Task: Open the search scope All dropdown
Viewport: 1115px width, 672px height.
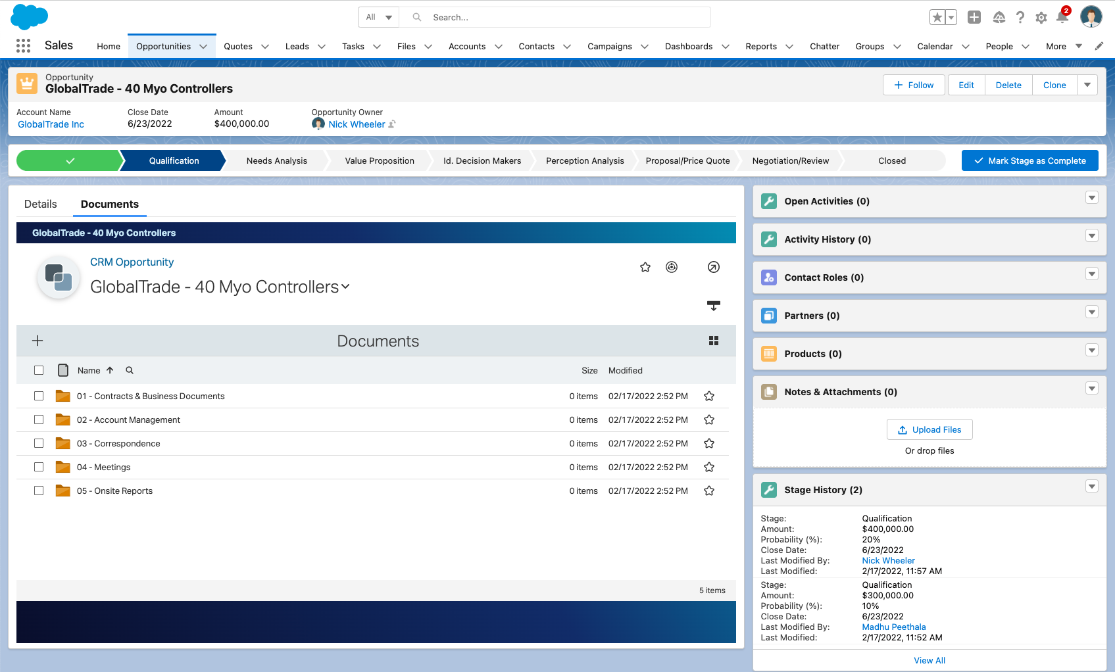Action: point(379,17)
